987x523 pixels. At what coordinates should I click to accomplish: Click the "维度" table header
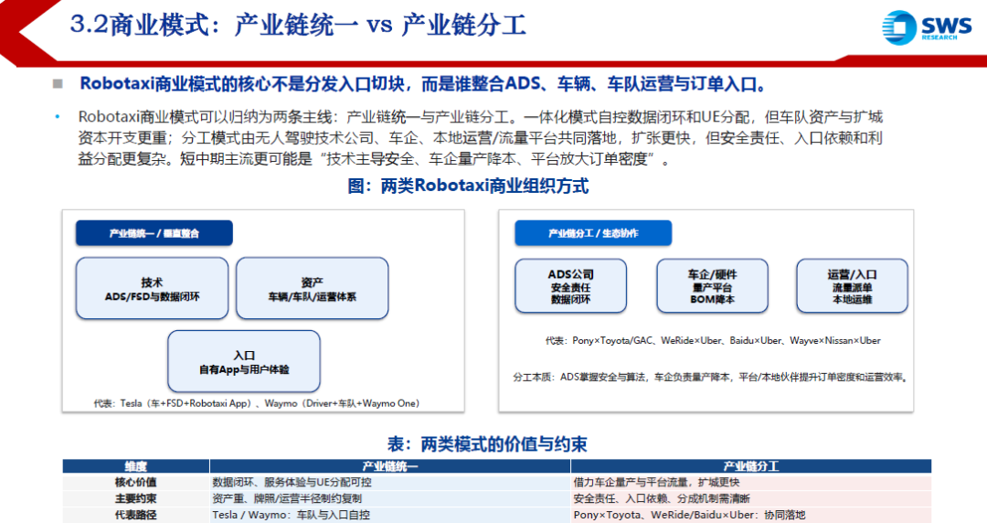pyautogui.click(x=136, y=466)
